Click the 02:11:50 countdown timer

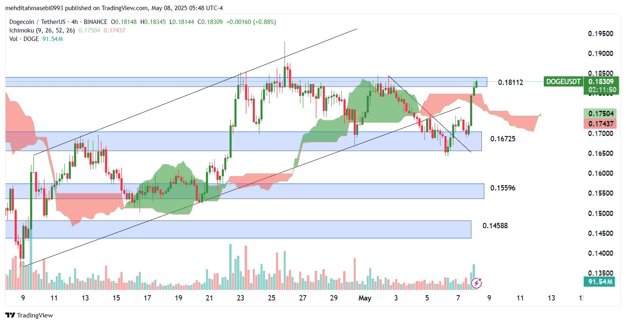[602, 90]
